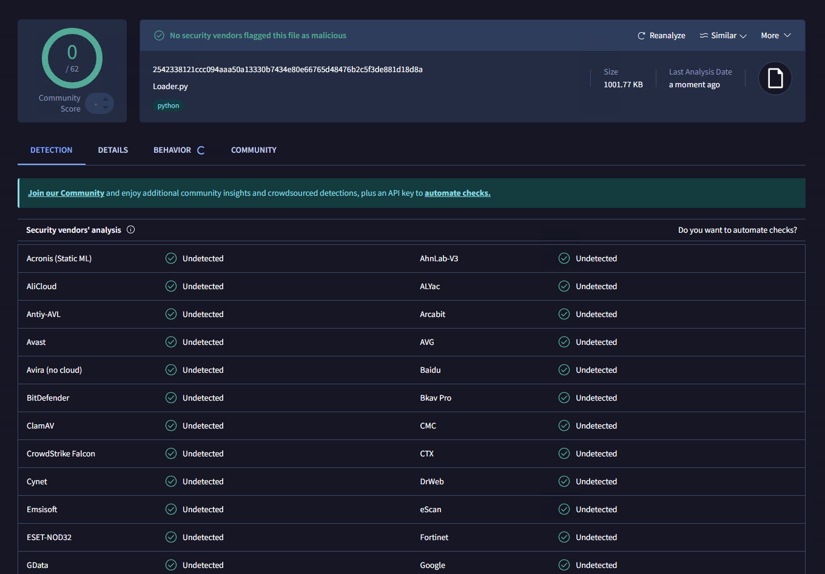
Task: Expand the More menu
Action: point(776,36)
